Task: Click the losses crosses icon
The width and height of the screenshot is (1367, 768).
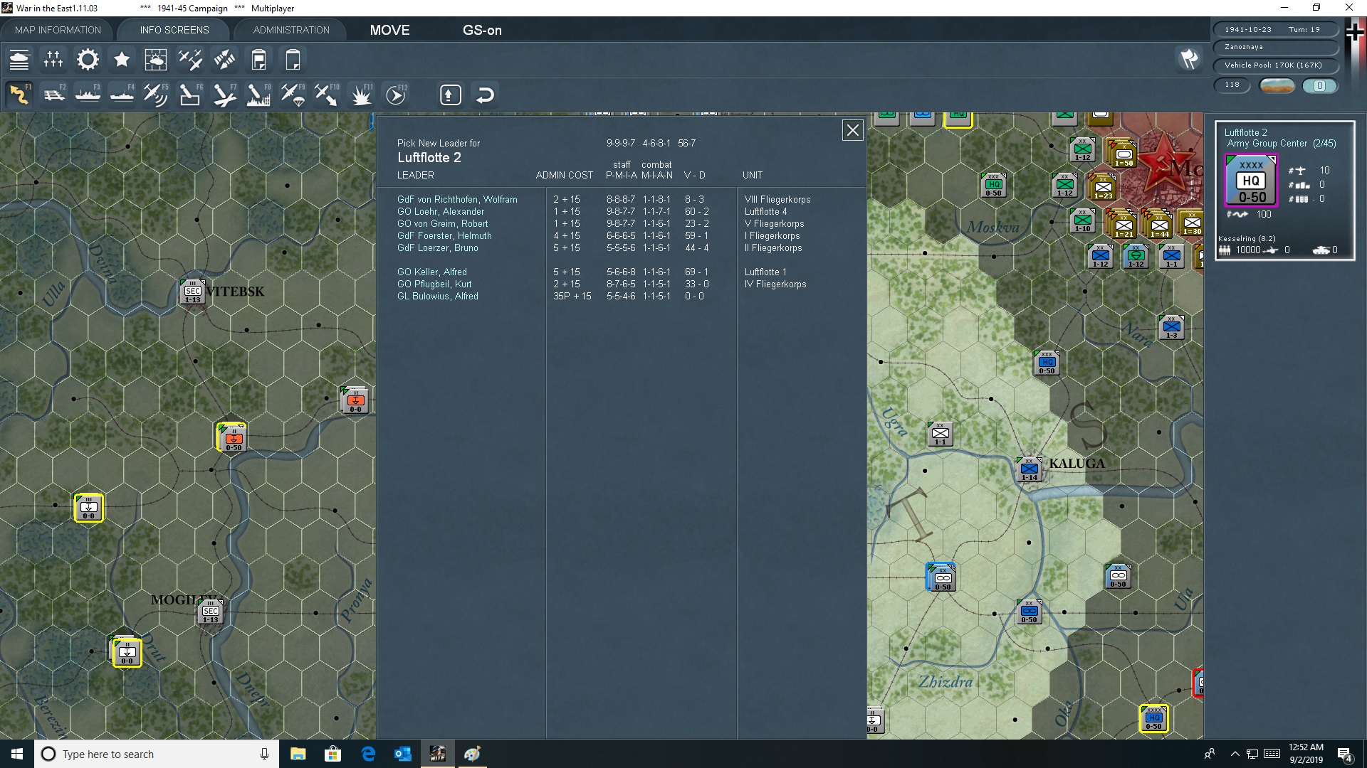Action: click(53, 60)
